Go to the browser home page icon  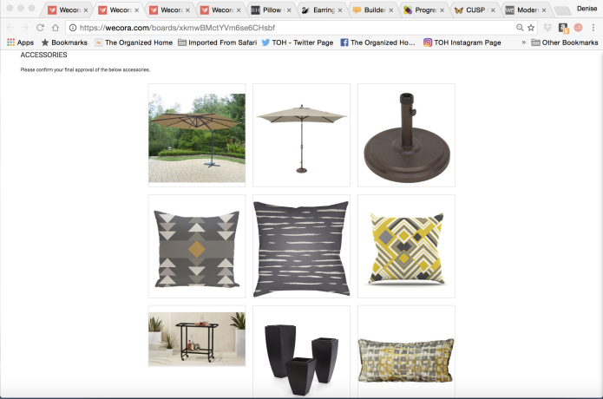[x=56, y=28]
